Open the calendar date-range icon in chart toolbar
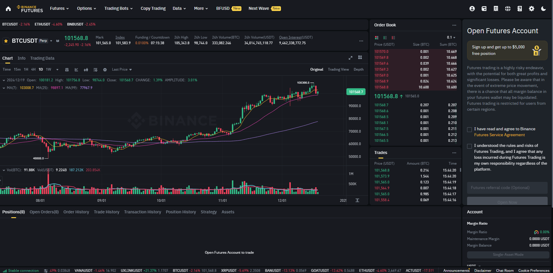Screen dimensions: 553x273 (x=67, y=70)
